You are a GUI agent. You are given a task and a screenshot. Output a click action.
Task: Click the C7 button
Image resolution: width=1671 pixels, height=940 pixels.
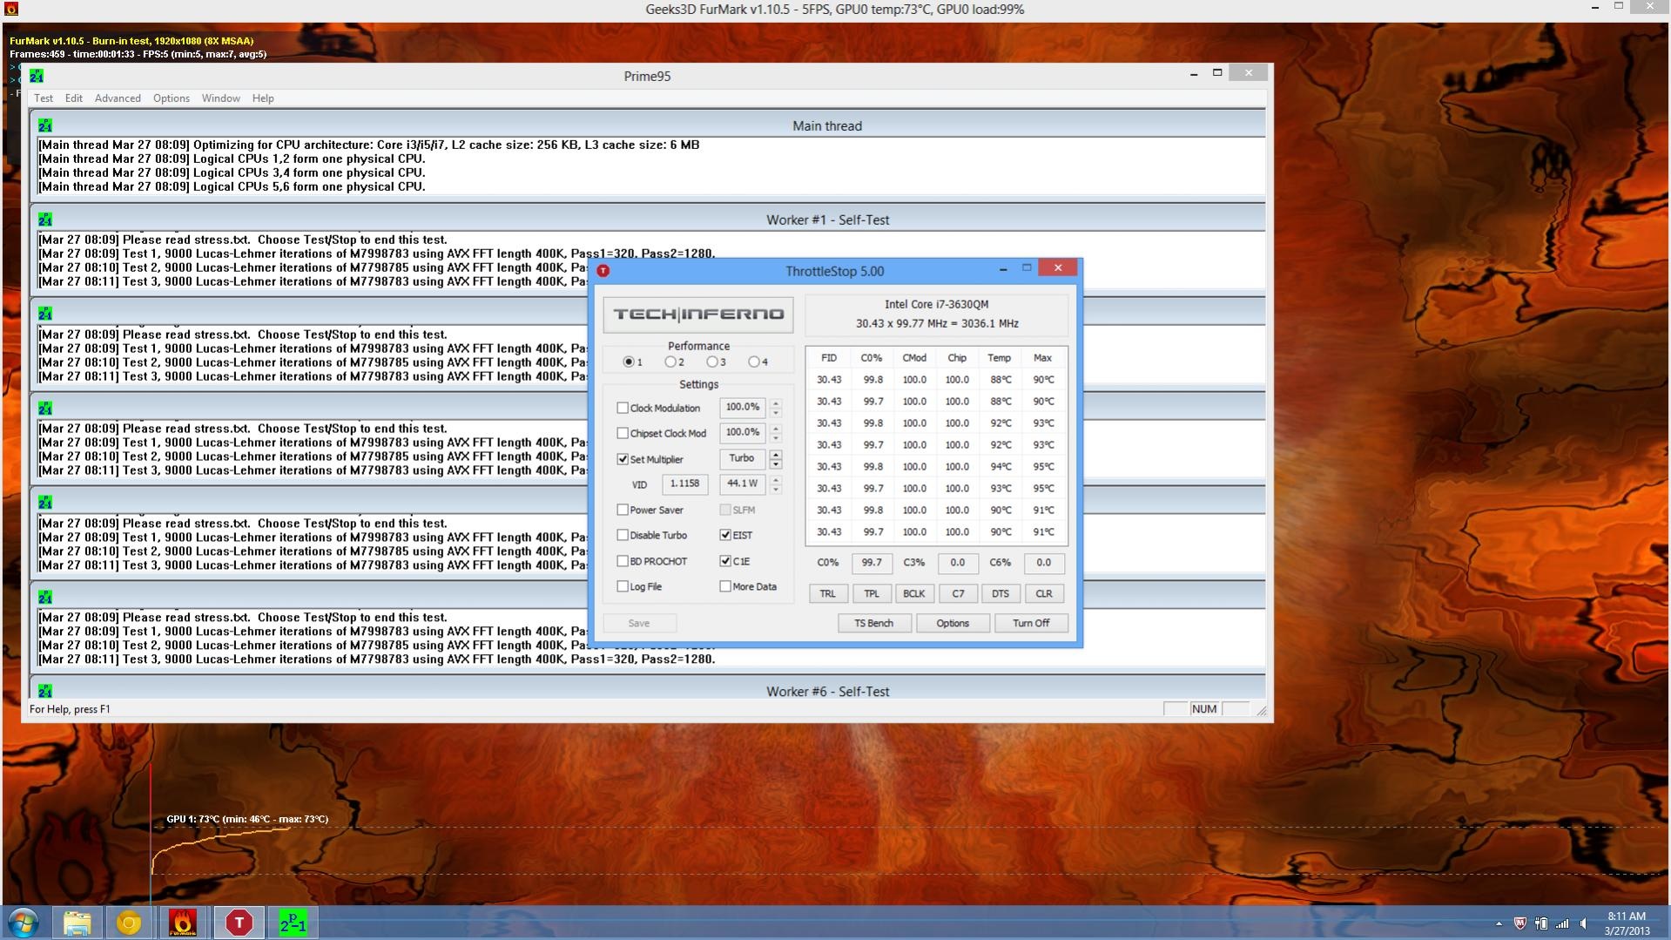958,594
